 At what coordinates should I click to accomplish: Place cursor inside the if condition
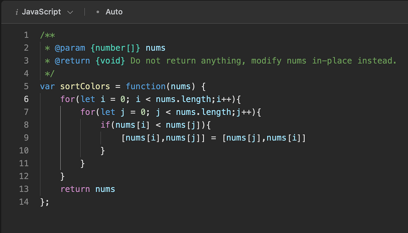click(x=156, y=125)
